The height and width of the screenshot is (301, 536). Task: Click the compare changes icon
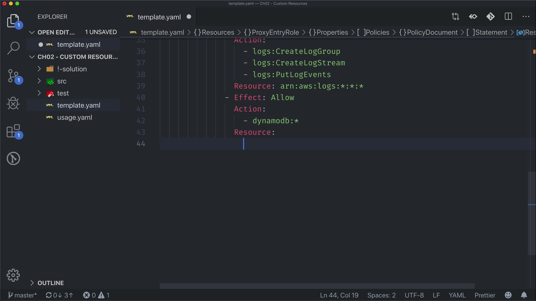click(455, 16)
